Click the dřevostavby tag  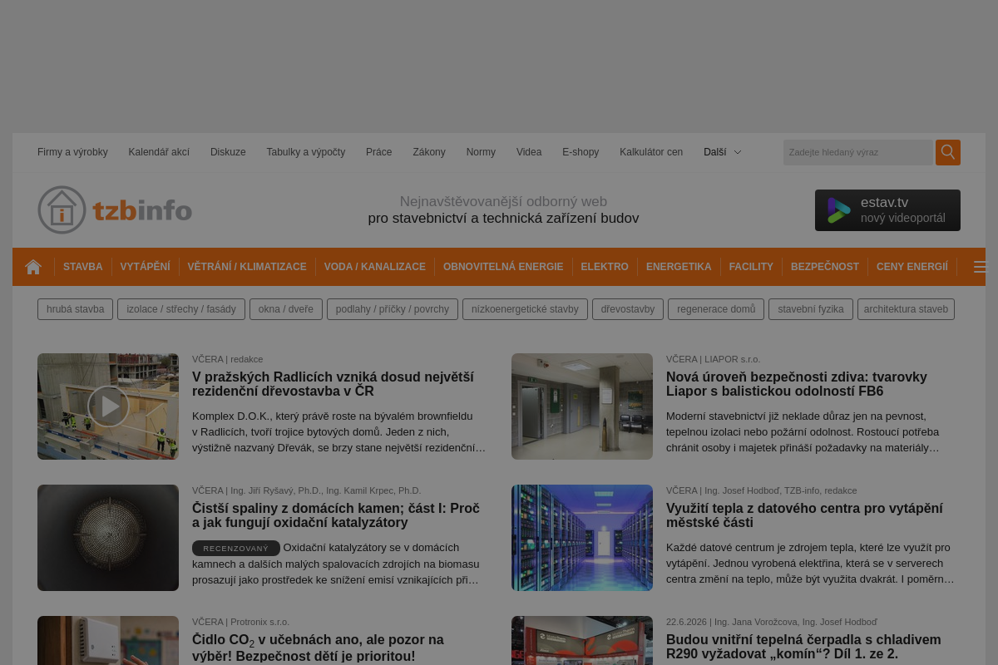[x=628, y=309]
